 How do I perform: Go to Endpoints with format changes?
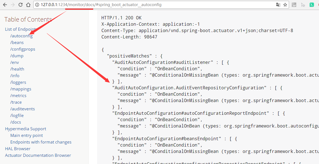tap(41, 142)
